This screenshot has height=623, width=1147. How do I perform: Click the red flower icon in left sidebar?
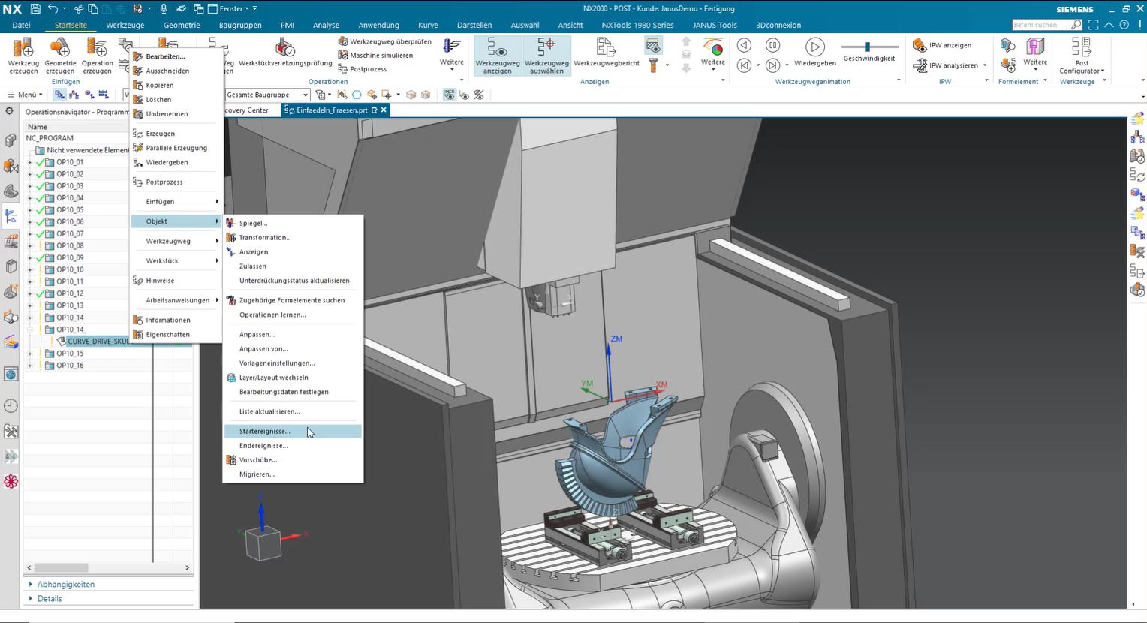pyautogui.click(x=11, y=481)
